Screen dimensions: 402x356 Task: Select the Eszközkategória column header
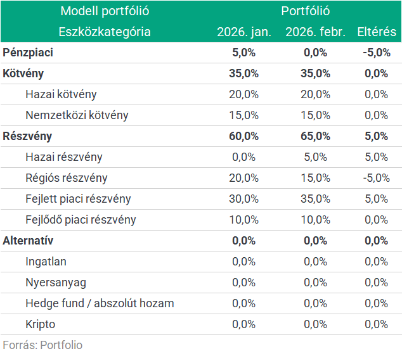105,32
